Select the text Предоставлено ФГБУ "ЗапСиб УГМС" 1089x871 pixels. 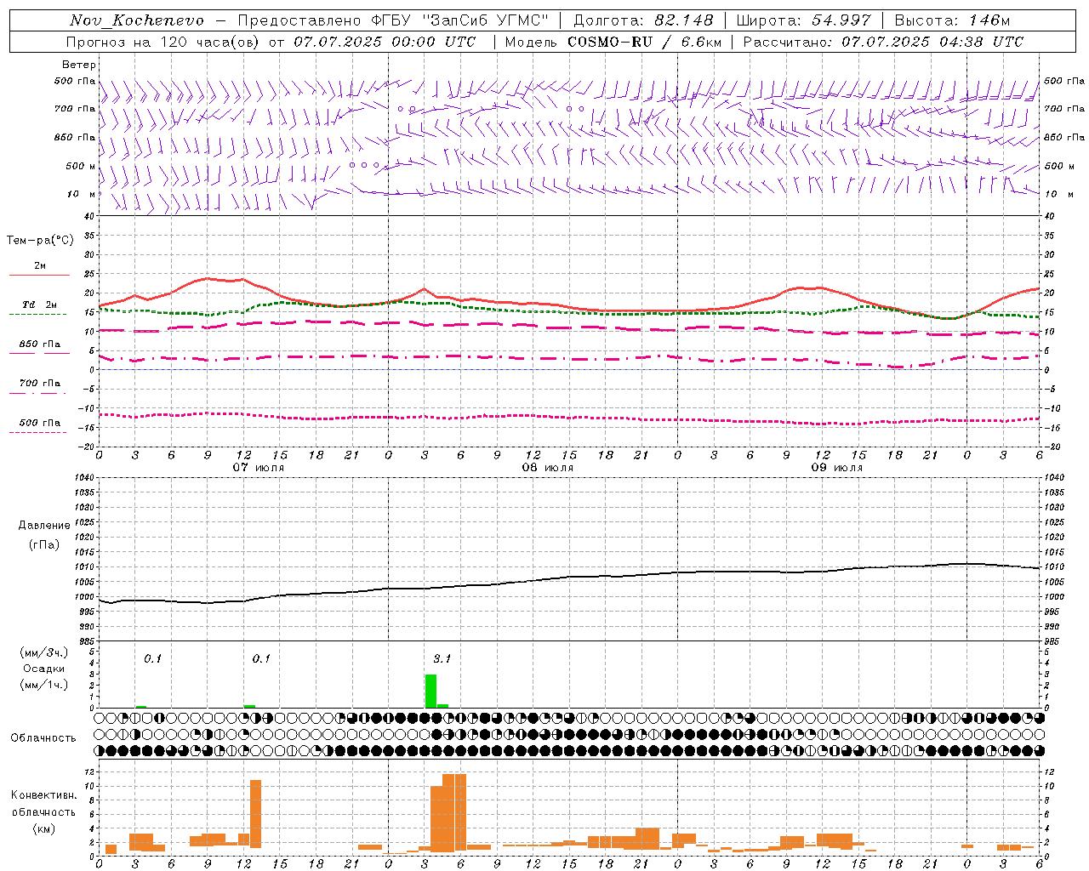click(393, 20)
